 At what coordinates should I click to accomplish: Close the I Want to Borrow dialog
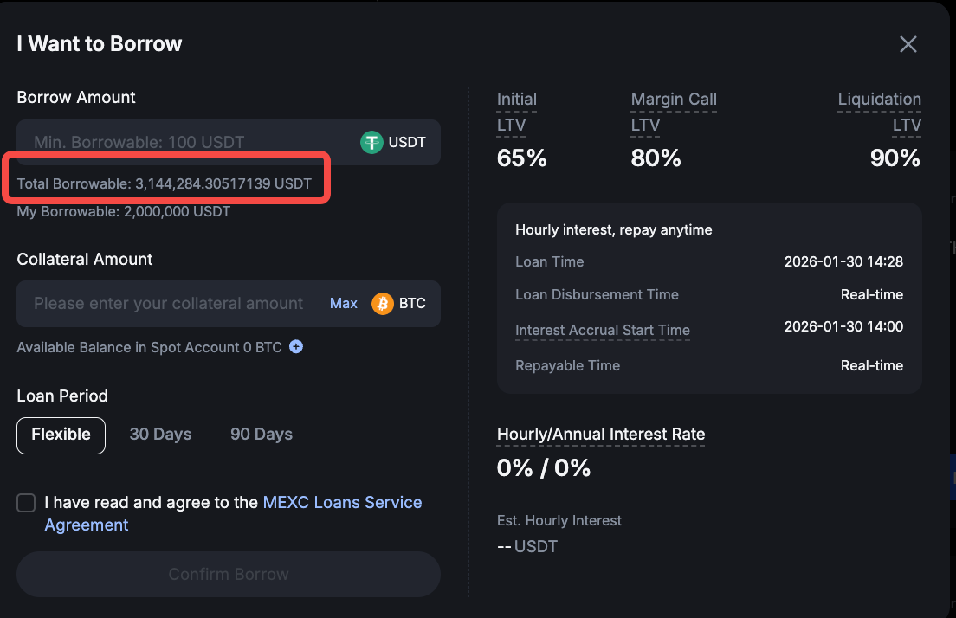click(908, 44)
